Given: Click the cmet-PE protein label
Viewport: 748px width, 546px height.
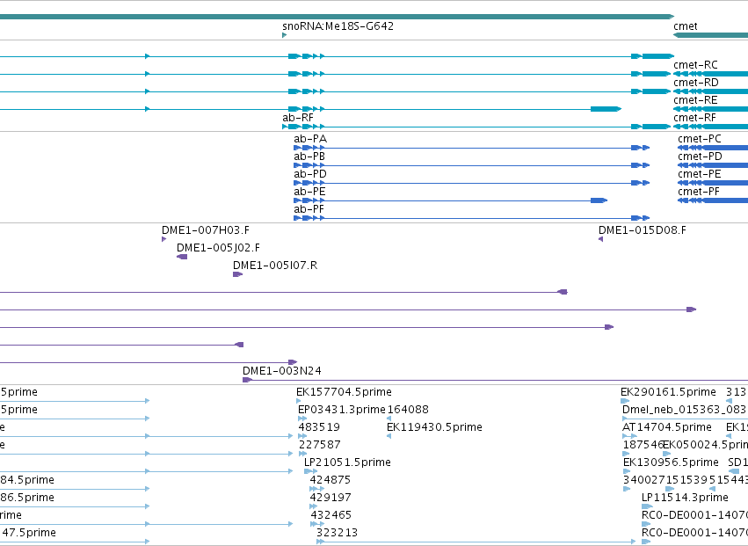Looking at the screenshot, I should (700, 174).
